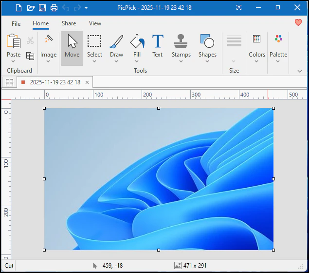
Task: Select the Move tool
Action: point(72,47)
